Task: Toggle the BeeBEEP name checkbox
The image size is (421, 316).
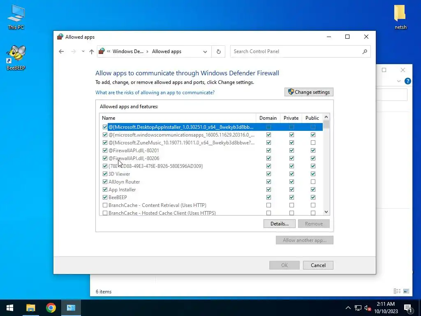Action: pyautogui.click(x=105, y=197)
